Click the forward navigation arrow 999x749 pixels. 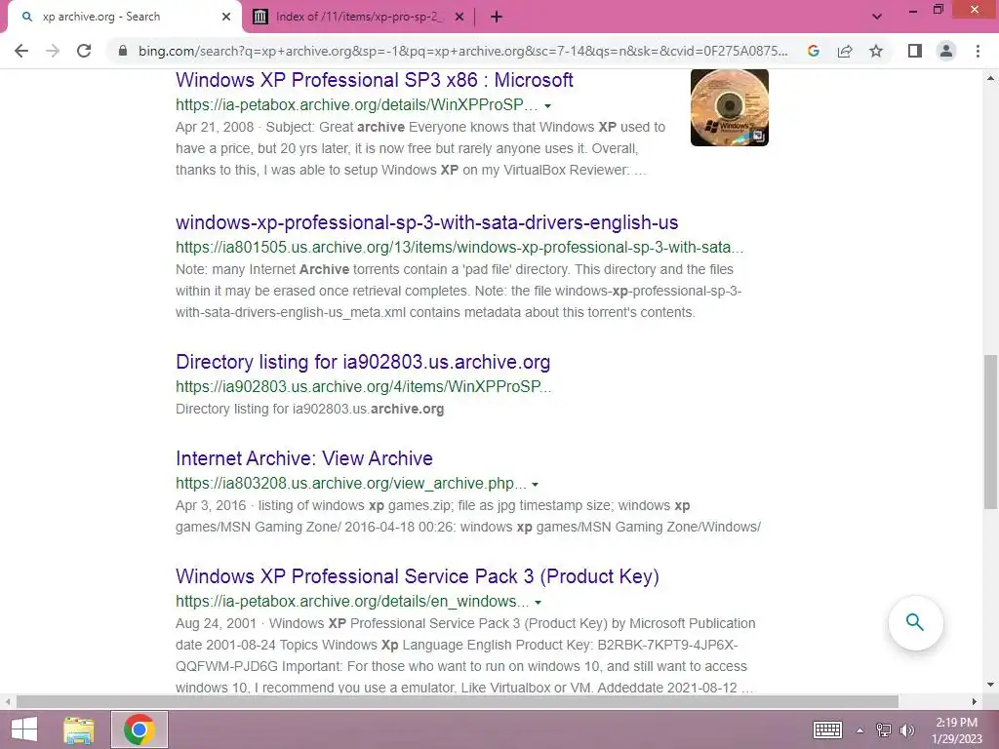(x=53, y=51)
